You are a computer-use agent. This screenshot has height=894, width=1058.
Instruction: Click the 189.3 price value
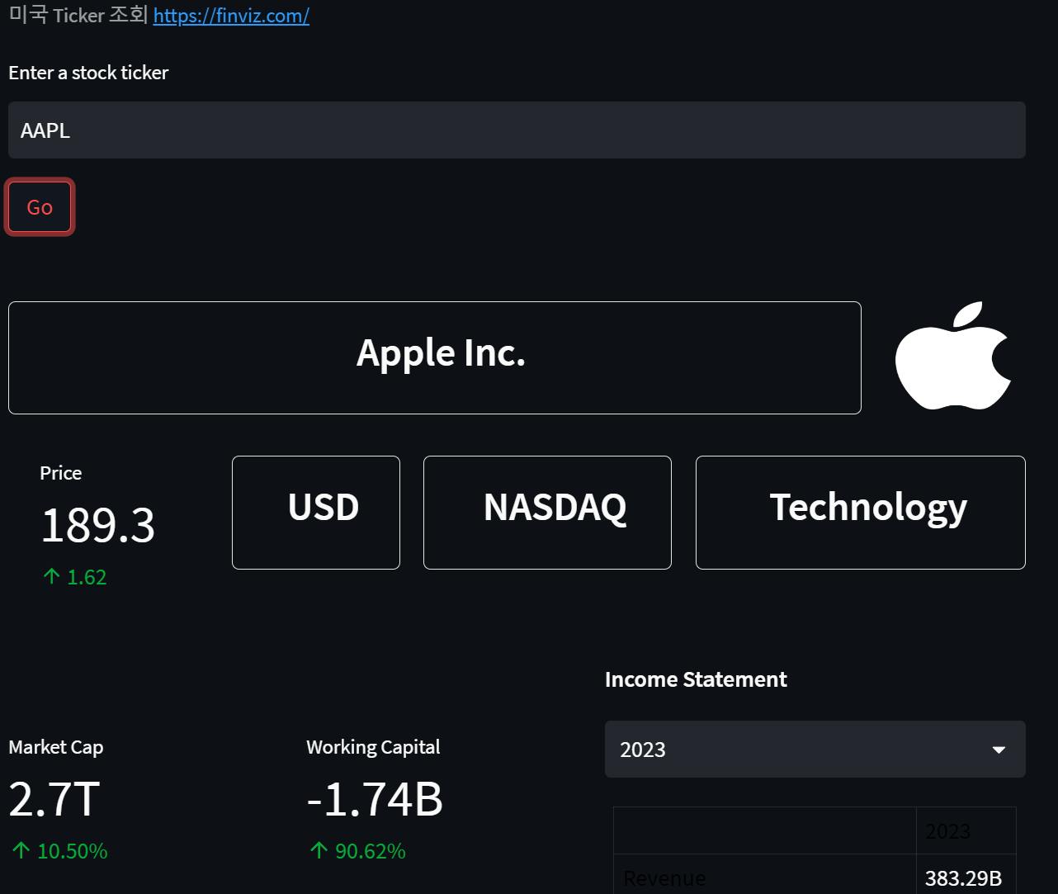click(97, 525)
